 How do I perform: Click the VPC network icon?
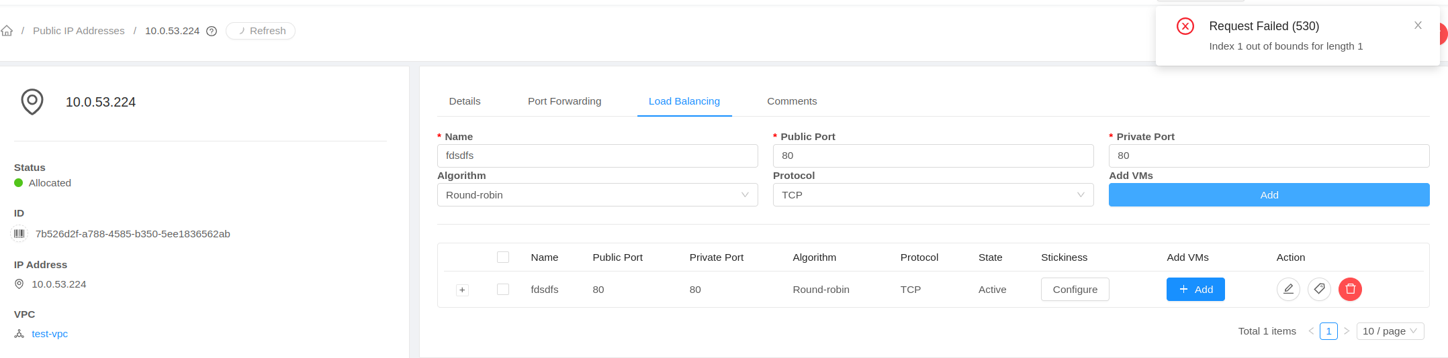coord(19,334)
